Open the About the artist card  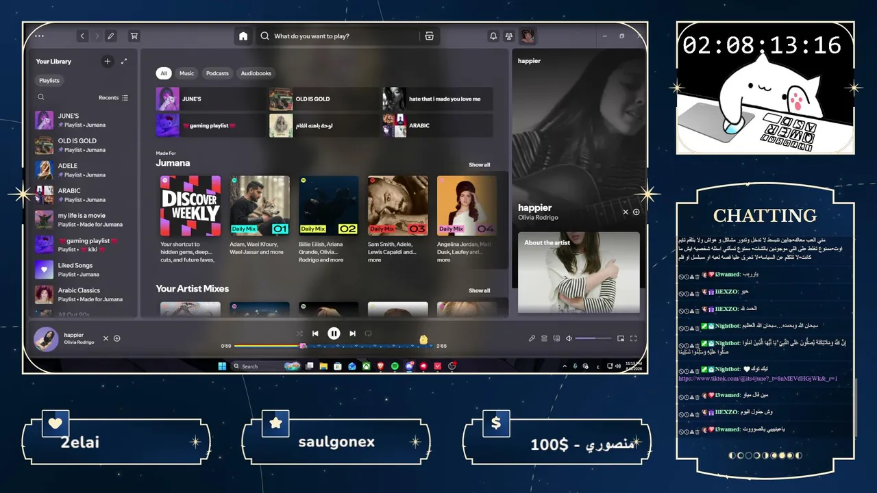tap(579, 273)
